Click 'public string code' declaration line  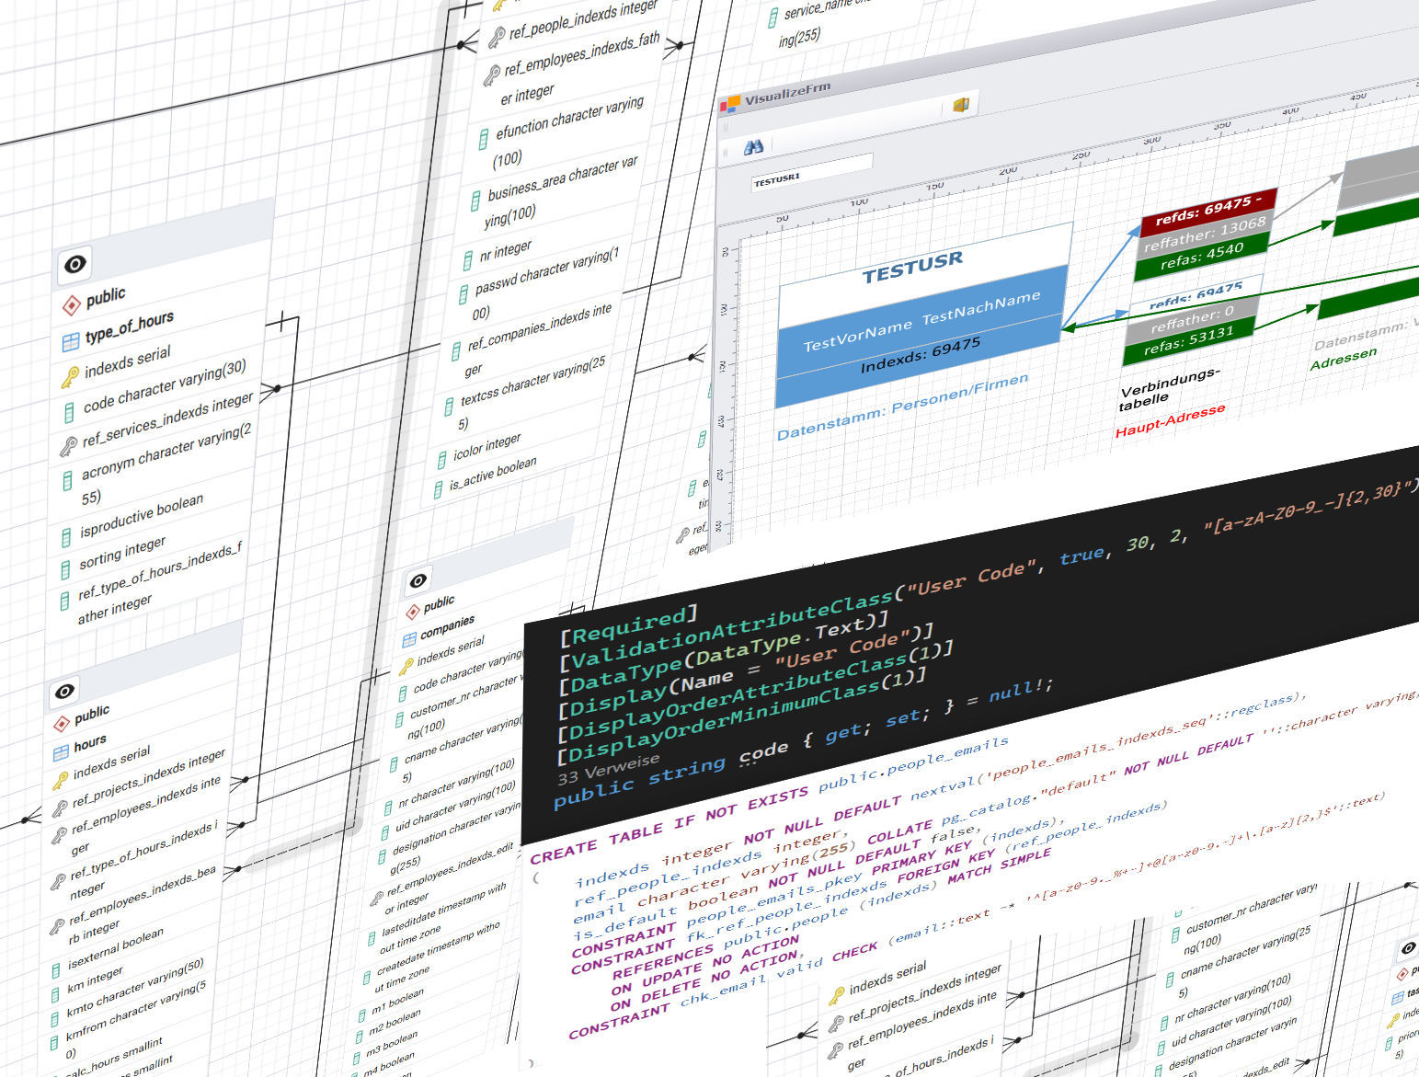tap(669, 771)
